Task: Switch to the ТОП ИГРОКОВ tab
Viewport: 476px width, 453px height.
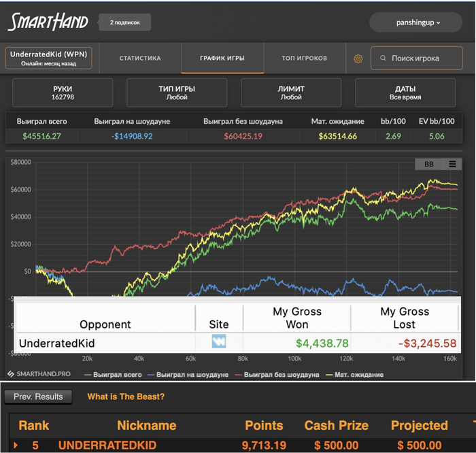Action: click(x=305, y=58)
